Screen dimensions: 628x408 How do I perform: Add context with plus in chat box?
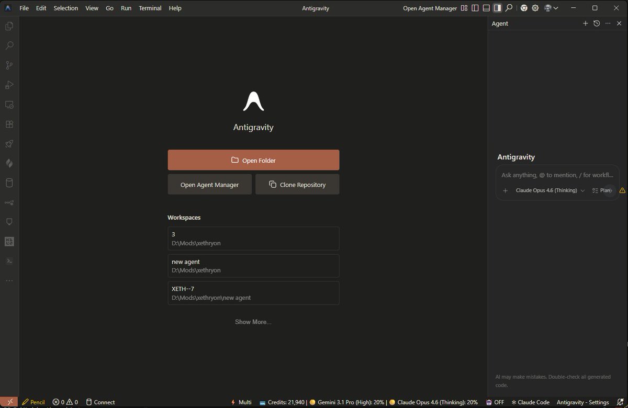tap(505, 191)
